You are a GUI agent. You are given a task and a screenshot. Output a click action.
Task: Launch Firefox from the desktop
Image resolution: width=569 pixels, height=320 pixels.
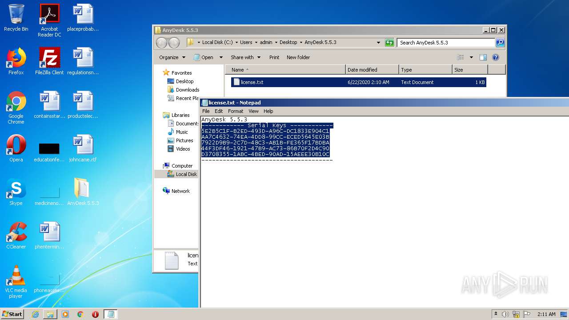pyautogui.click(x=16, y=61)
